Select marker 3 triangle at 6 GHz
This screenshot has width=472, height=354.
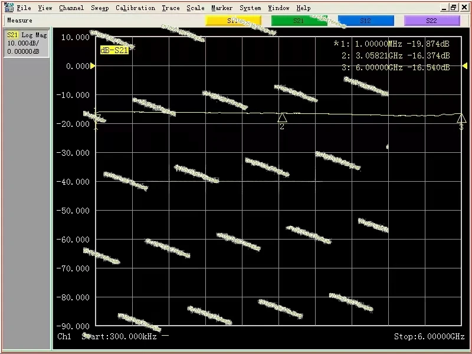(461, 119)
